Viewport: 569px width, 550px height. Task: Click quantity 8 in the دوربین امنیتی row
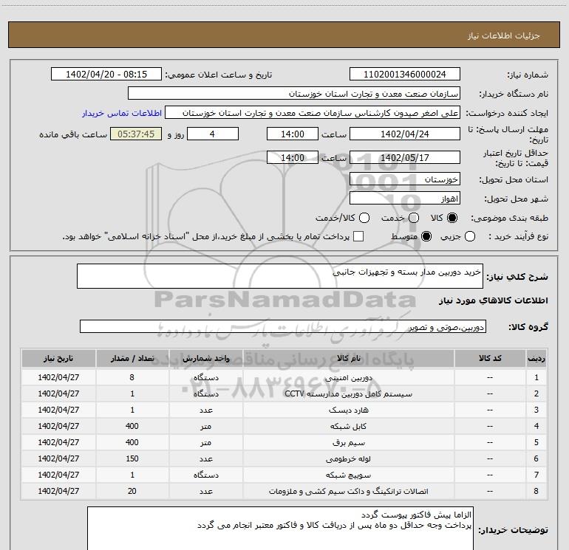pos(132,377)
